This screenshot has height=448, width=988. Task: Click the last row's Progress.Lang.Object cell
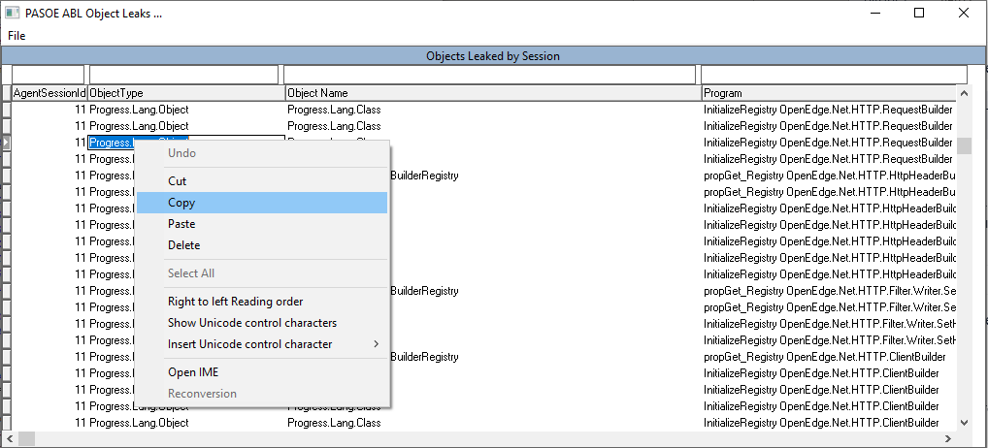click(x=139, y=423)
